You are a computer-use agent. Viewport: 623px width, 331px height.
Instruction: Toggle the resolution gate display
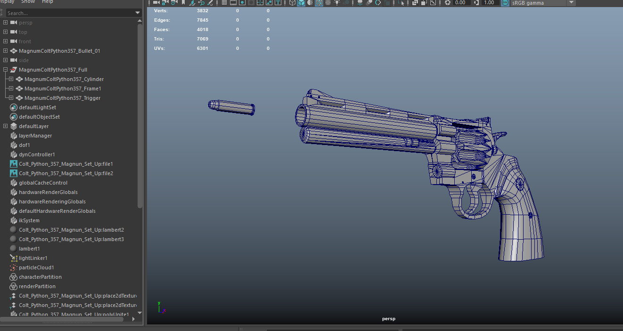pos(241,3)
